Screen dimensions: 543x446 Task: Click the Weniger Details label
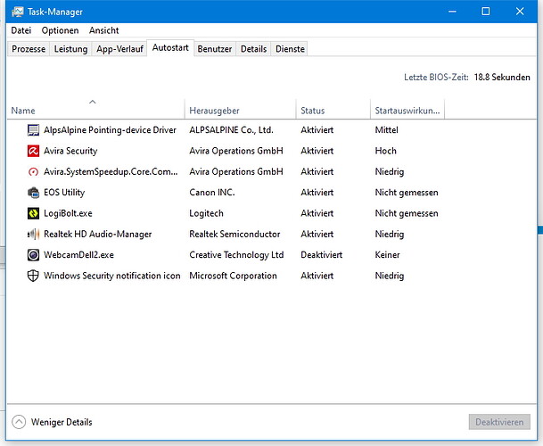[62, 422]
